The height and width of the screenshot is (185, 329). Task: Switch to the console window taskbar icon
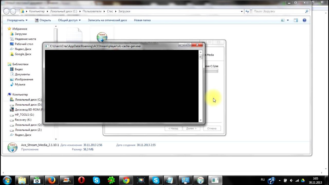[x=215, y=180]
